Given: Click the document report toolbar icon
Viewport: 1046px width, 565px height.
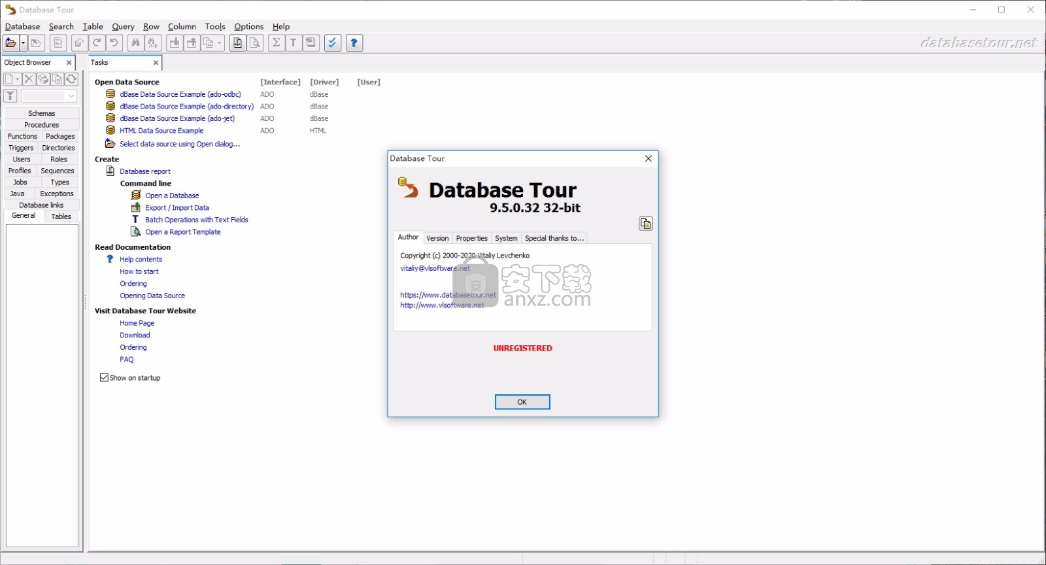Looking at the screenshot, I should pyautogui.click(x=311, y=43).
